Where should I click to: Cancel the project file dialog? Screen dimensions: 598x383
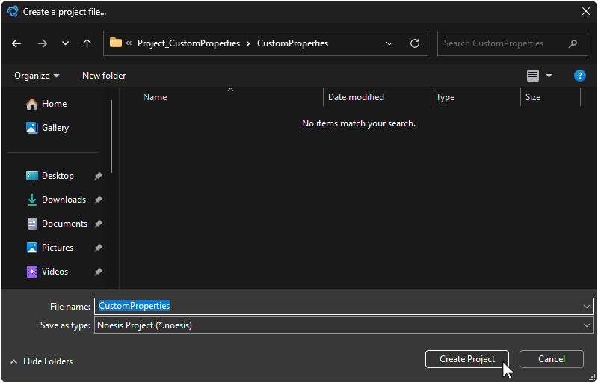(x=551, y=359)
